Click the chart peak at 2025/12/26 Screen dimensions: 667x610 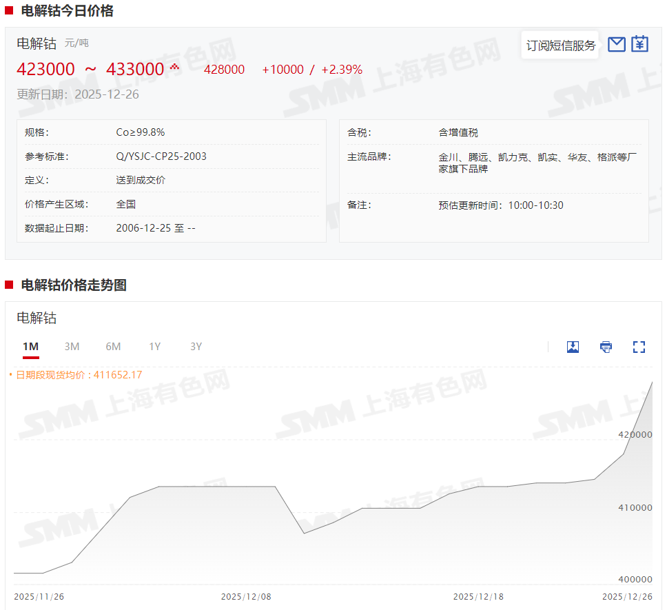(x=652, y=383)
